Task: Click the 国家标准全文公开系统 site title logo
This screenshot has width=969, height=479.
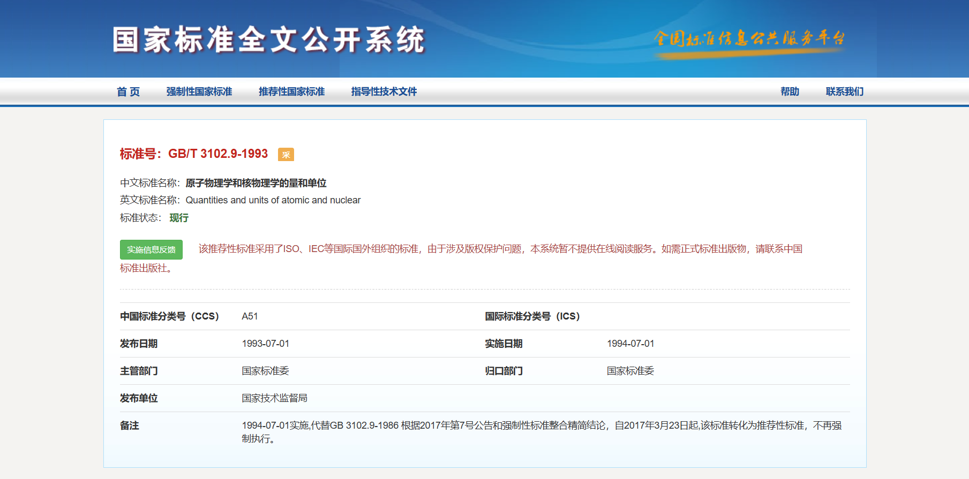Action: point(268,40)
